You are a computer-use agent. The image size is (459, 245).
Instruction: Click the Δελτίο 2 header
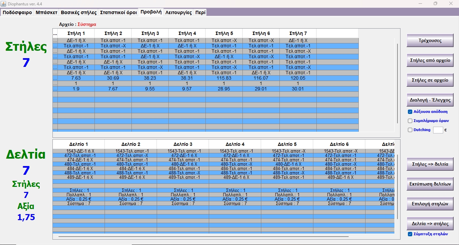click(130, 144)
